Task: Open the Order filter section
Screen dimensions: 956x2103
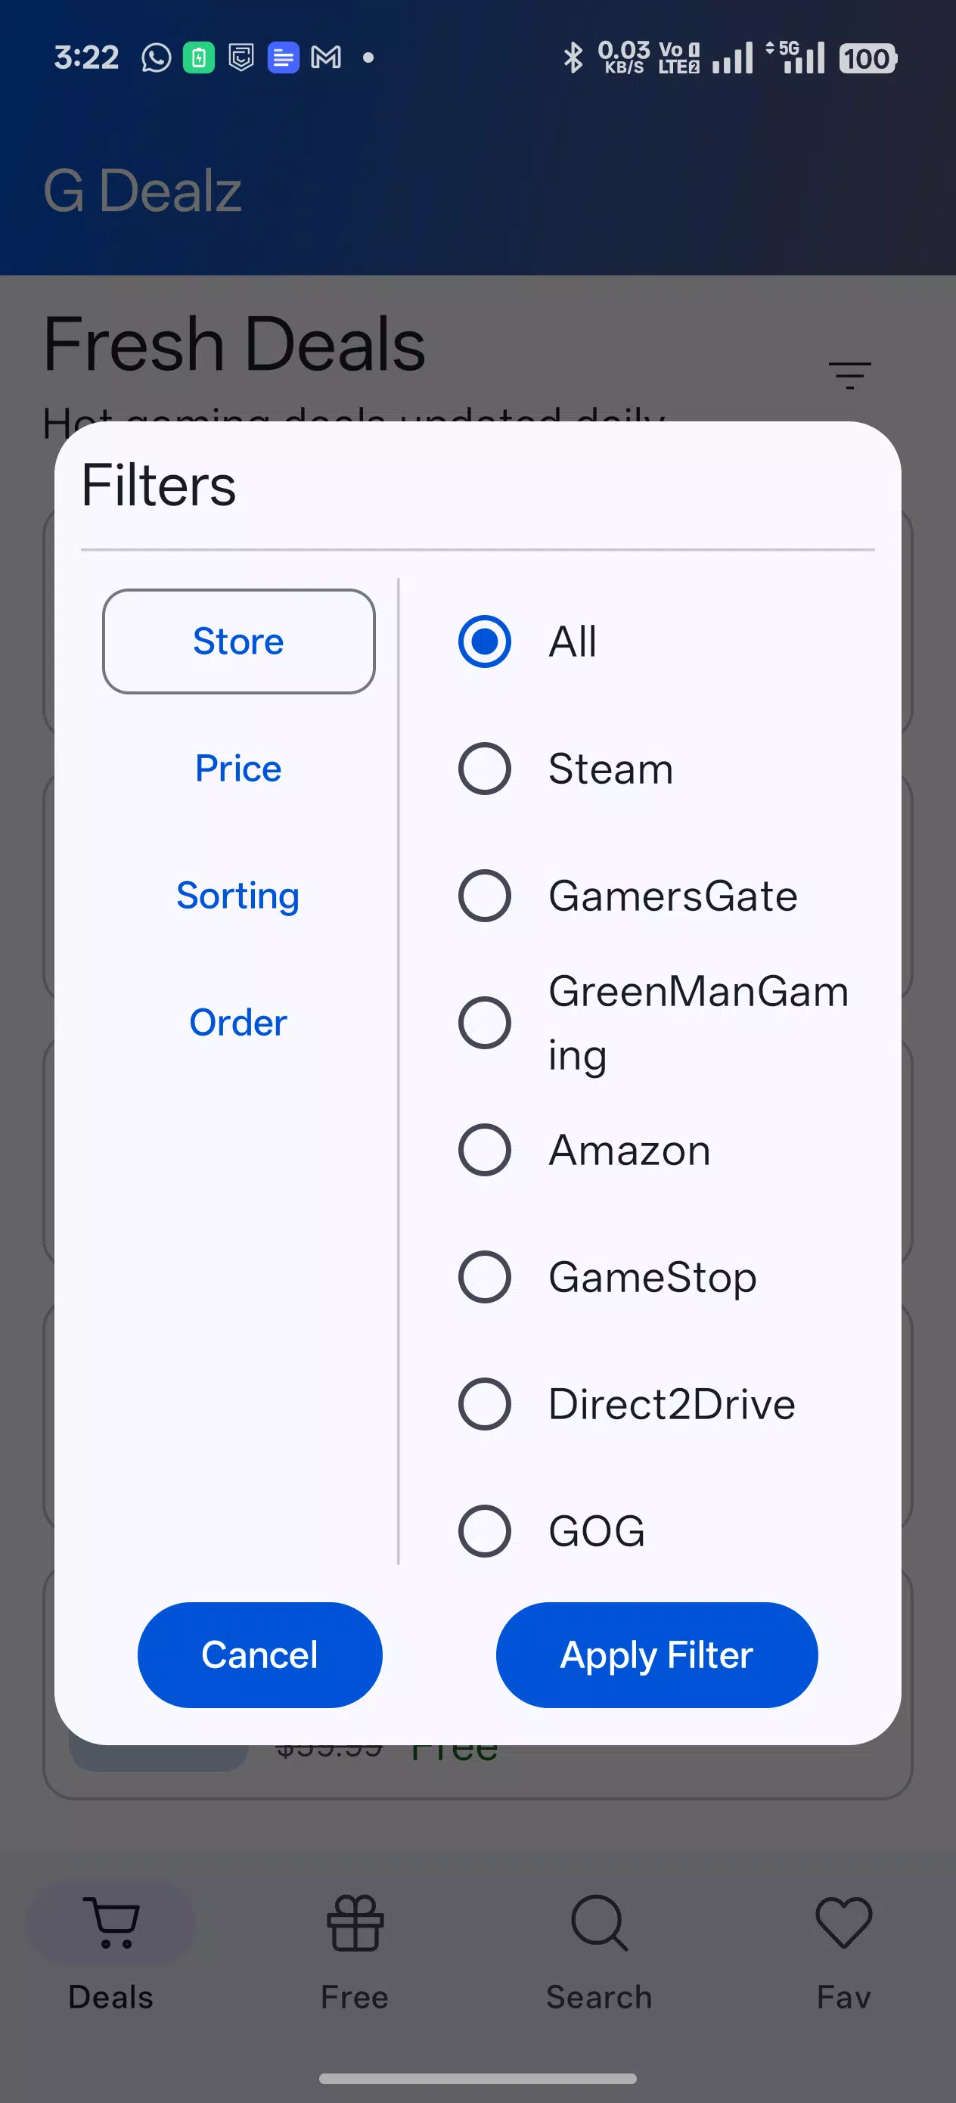Action: (x=237, y=1021)
